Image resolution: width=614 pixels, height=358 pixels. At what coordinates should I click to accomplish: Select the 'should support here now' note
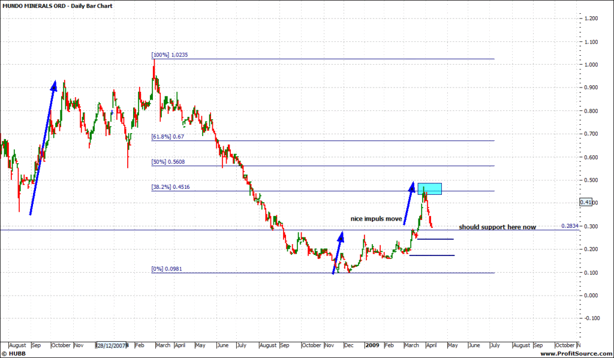(x=497, y=227)
